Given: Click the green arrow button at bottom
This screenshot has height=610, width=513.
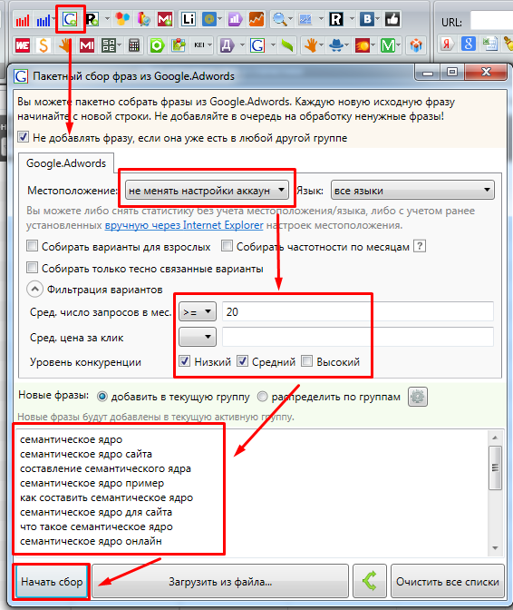Looking at the screenshot, I should [370, 581].
